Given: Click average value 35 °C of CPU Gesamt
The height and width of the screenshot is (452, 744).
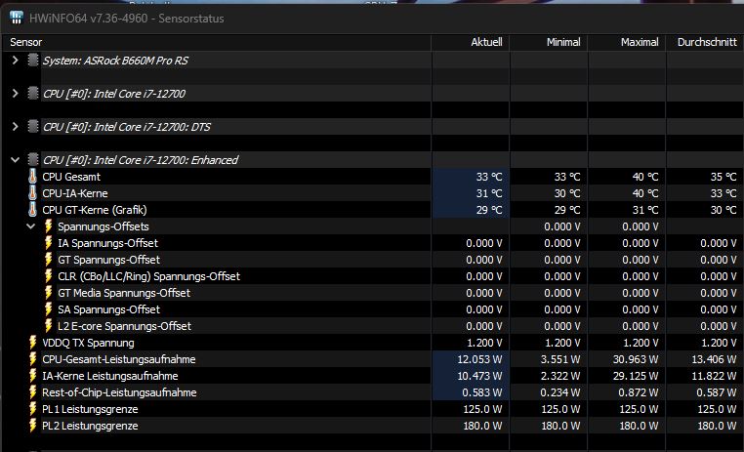Looking at the screenshot, I should click(x=723, y=177).
